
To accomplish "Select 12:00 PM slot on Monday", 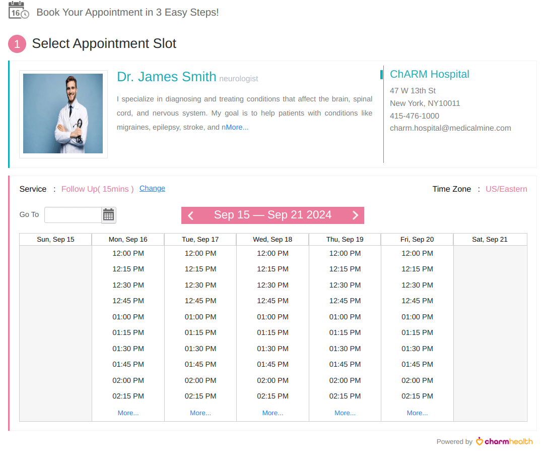I will coord(128,253).
